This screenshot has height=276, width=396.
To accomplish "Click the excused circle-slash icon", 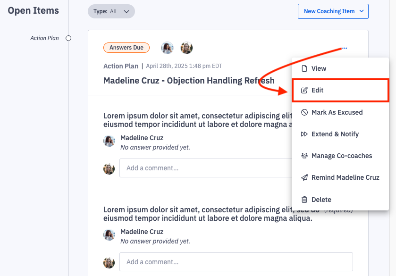I will point(304,112).
